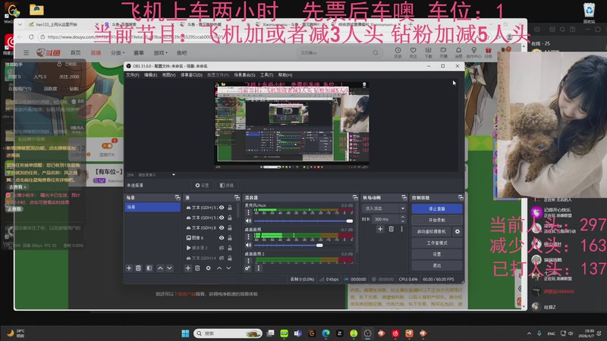Show the hidden 媒体源 2 source

pos(222,248)
